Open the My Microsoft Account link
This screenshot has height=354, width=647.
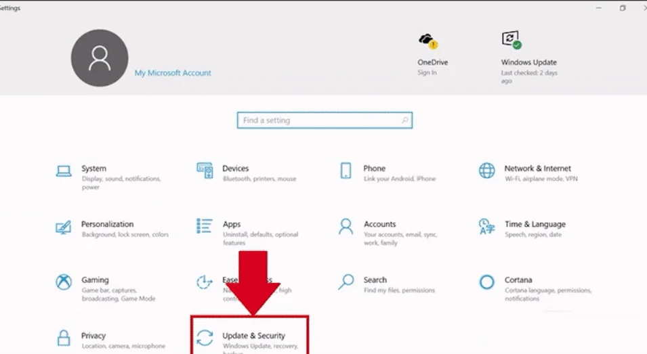coord(173,73)
